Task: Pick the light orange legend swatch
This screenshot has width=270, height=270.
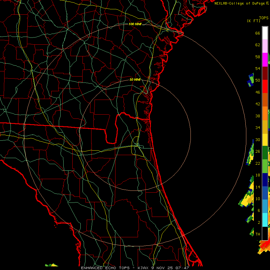Action: 265,113
